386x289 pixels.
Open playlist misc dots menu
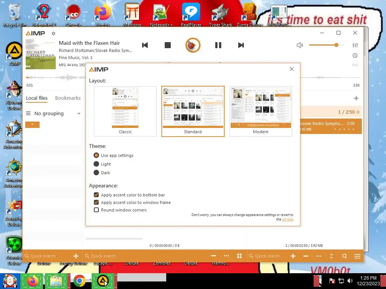point(319,256)
